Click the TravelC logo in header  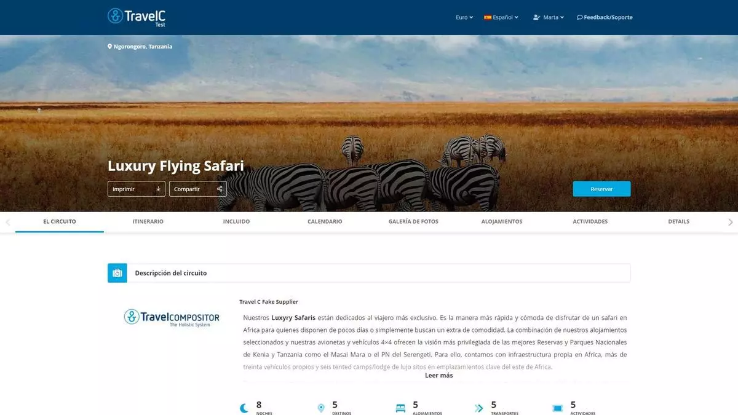click(x=136, y=17)
